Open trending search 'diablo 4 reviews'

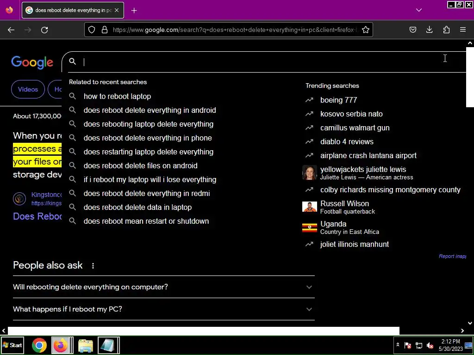[x=347, y=141]
